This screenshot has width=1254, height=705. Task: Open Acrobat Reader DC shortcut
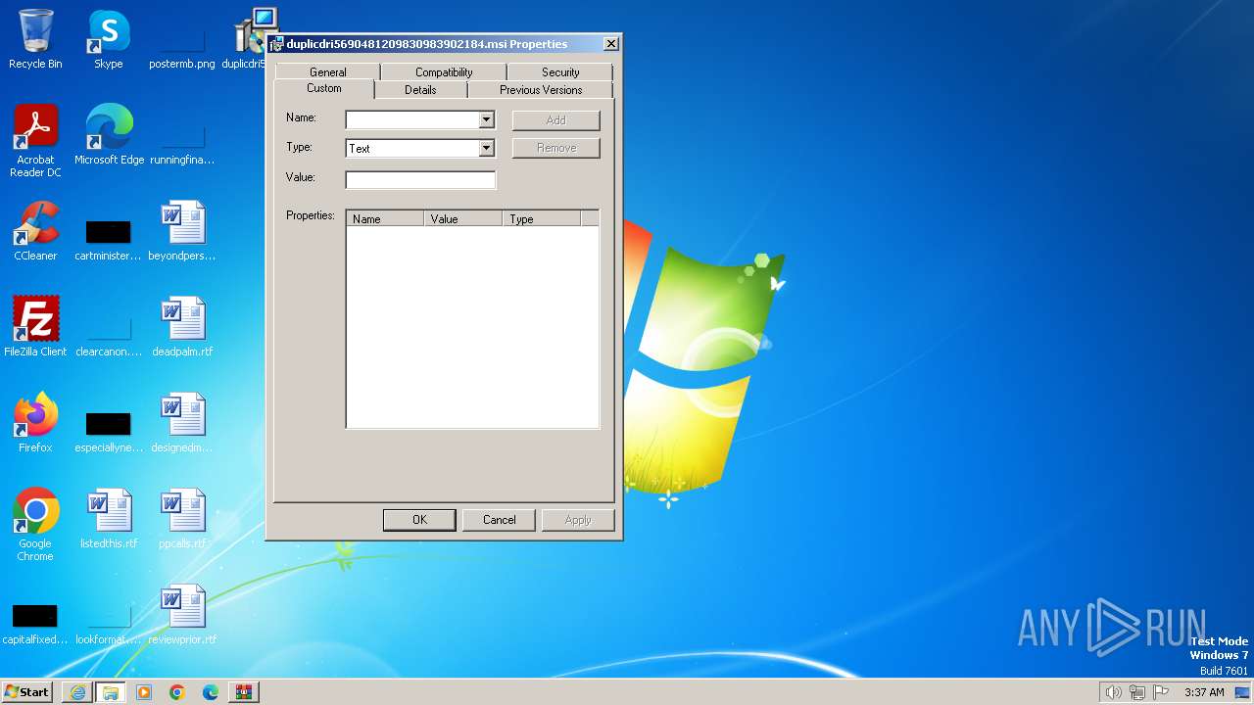35,140
